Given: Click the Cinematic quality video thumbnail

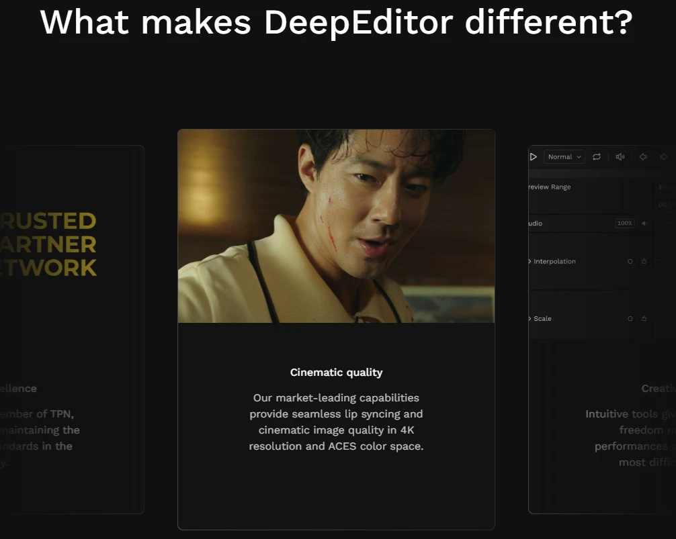Looking at the screenshot, I should (x=336, y=226).
